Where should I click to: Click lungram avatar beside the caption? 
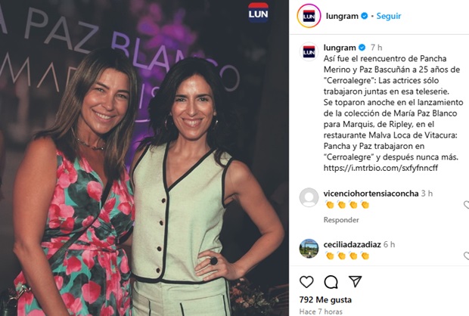309,51
